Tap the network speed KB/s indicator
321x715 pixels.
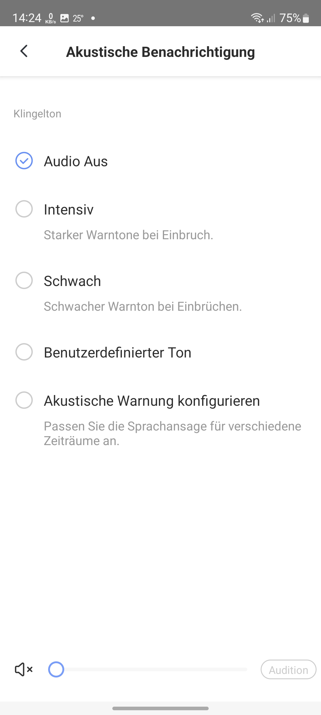tap(51, 18)
